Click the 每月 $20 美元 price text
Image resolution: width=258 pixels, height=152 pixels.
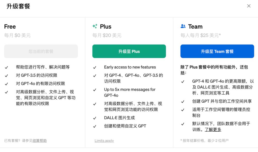(107, 35)
